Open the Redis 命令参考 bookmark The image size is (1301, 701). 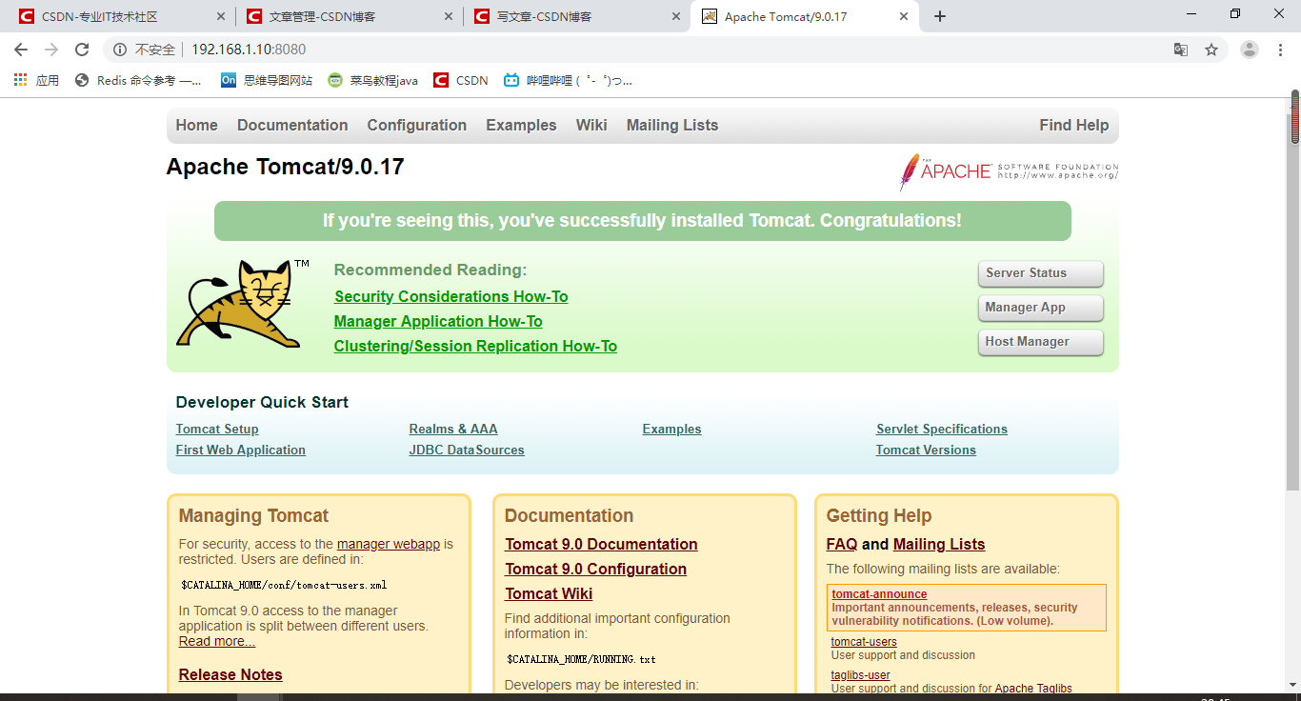(139, 81)
